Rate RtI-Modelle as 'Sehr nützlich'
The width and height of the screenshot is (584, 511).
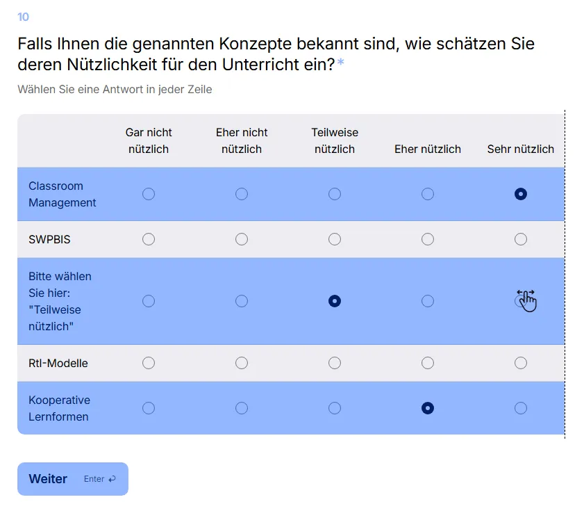tap(521, 363)
